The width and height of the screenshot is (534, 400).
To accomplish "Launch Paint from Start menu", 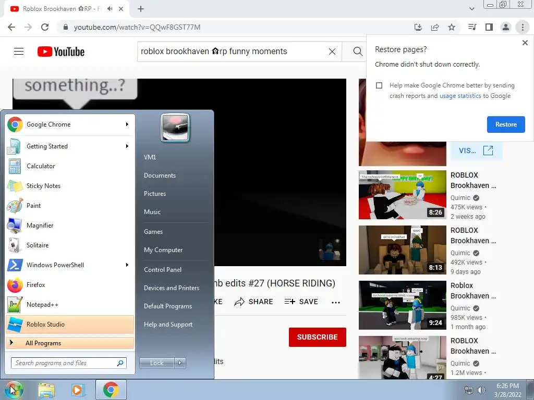I will (x=70, y=205).
